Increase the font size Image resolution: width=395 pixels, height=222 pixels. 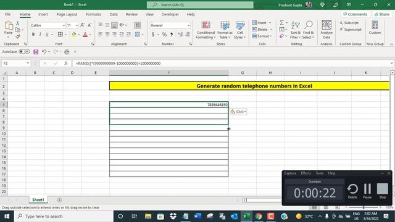(x=82, y=25)
